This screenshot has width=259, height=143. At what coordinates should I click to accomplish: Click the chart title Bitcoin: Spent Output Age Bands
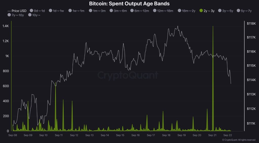point(129,4)
